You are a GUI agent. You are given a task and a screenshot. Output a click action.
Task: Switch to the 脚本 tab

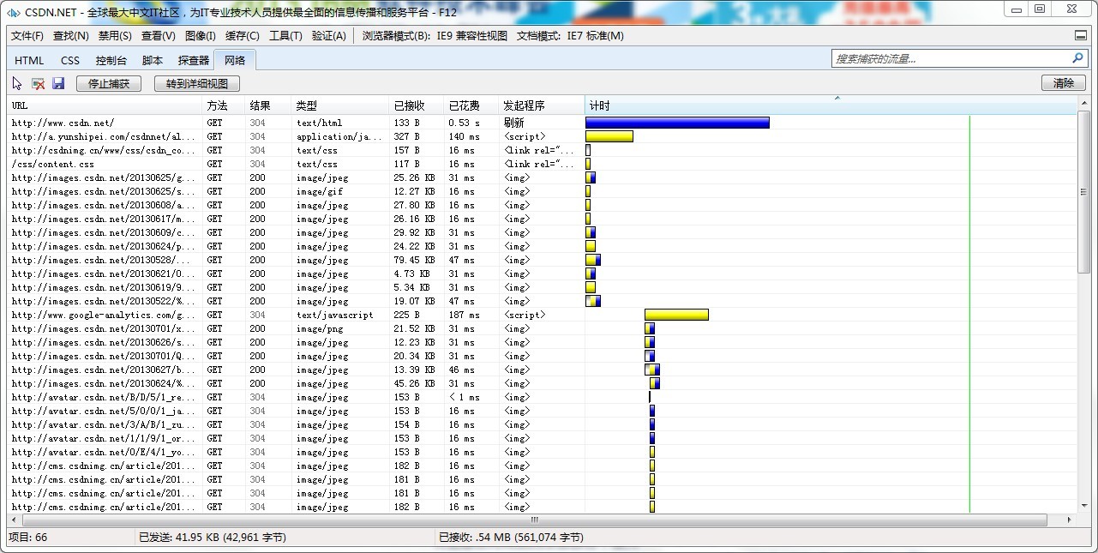point(153,61)
